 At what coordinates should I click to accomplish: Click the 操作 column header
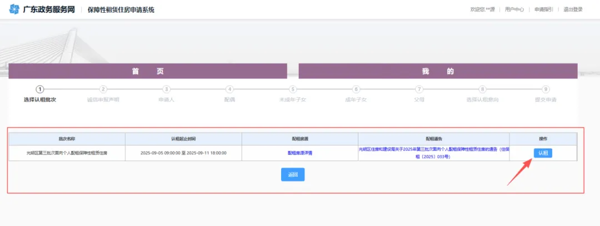[x=543, y=139]
